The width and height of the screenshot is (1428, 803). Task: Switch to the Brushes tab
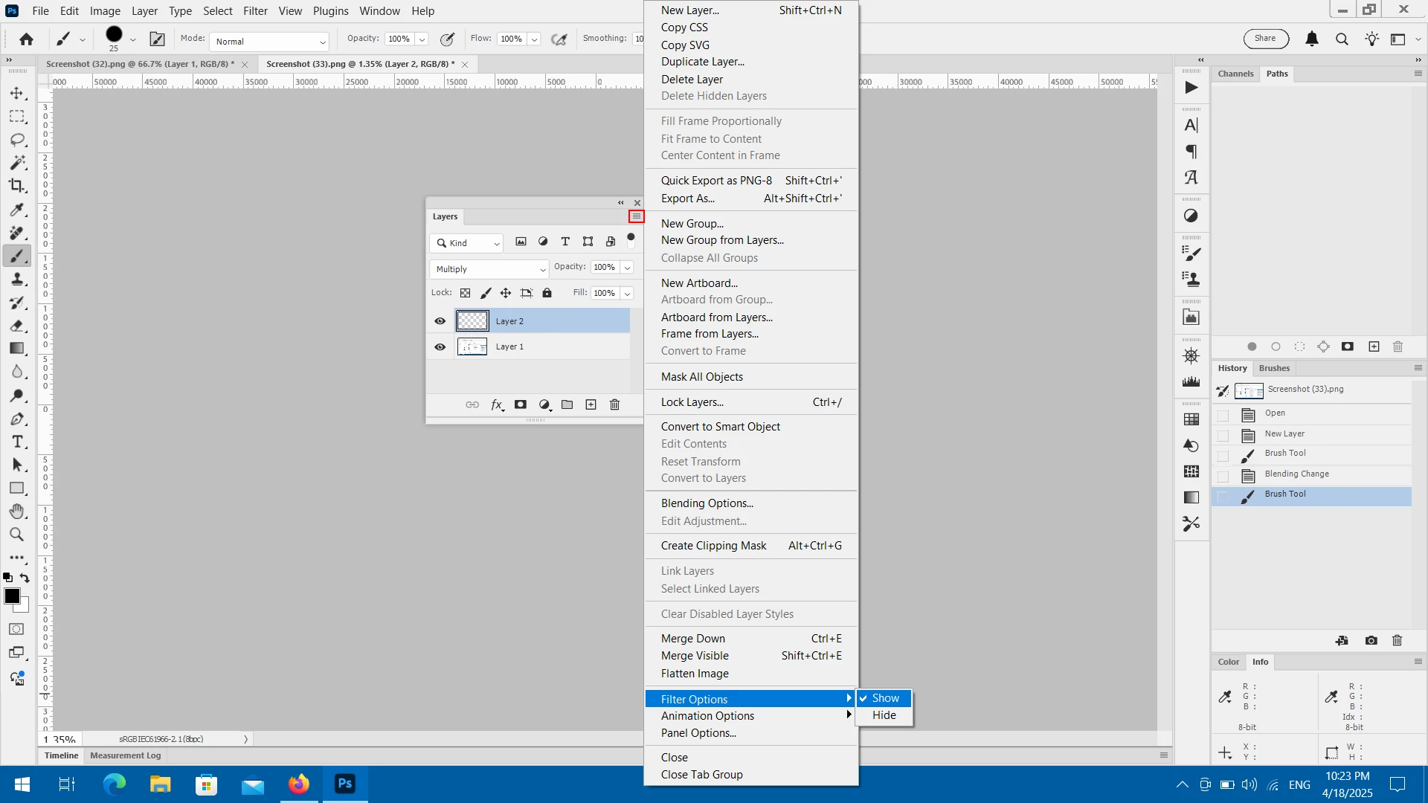tap(1274, 368)
